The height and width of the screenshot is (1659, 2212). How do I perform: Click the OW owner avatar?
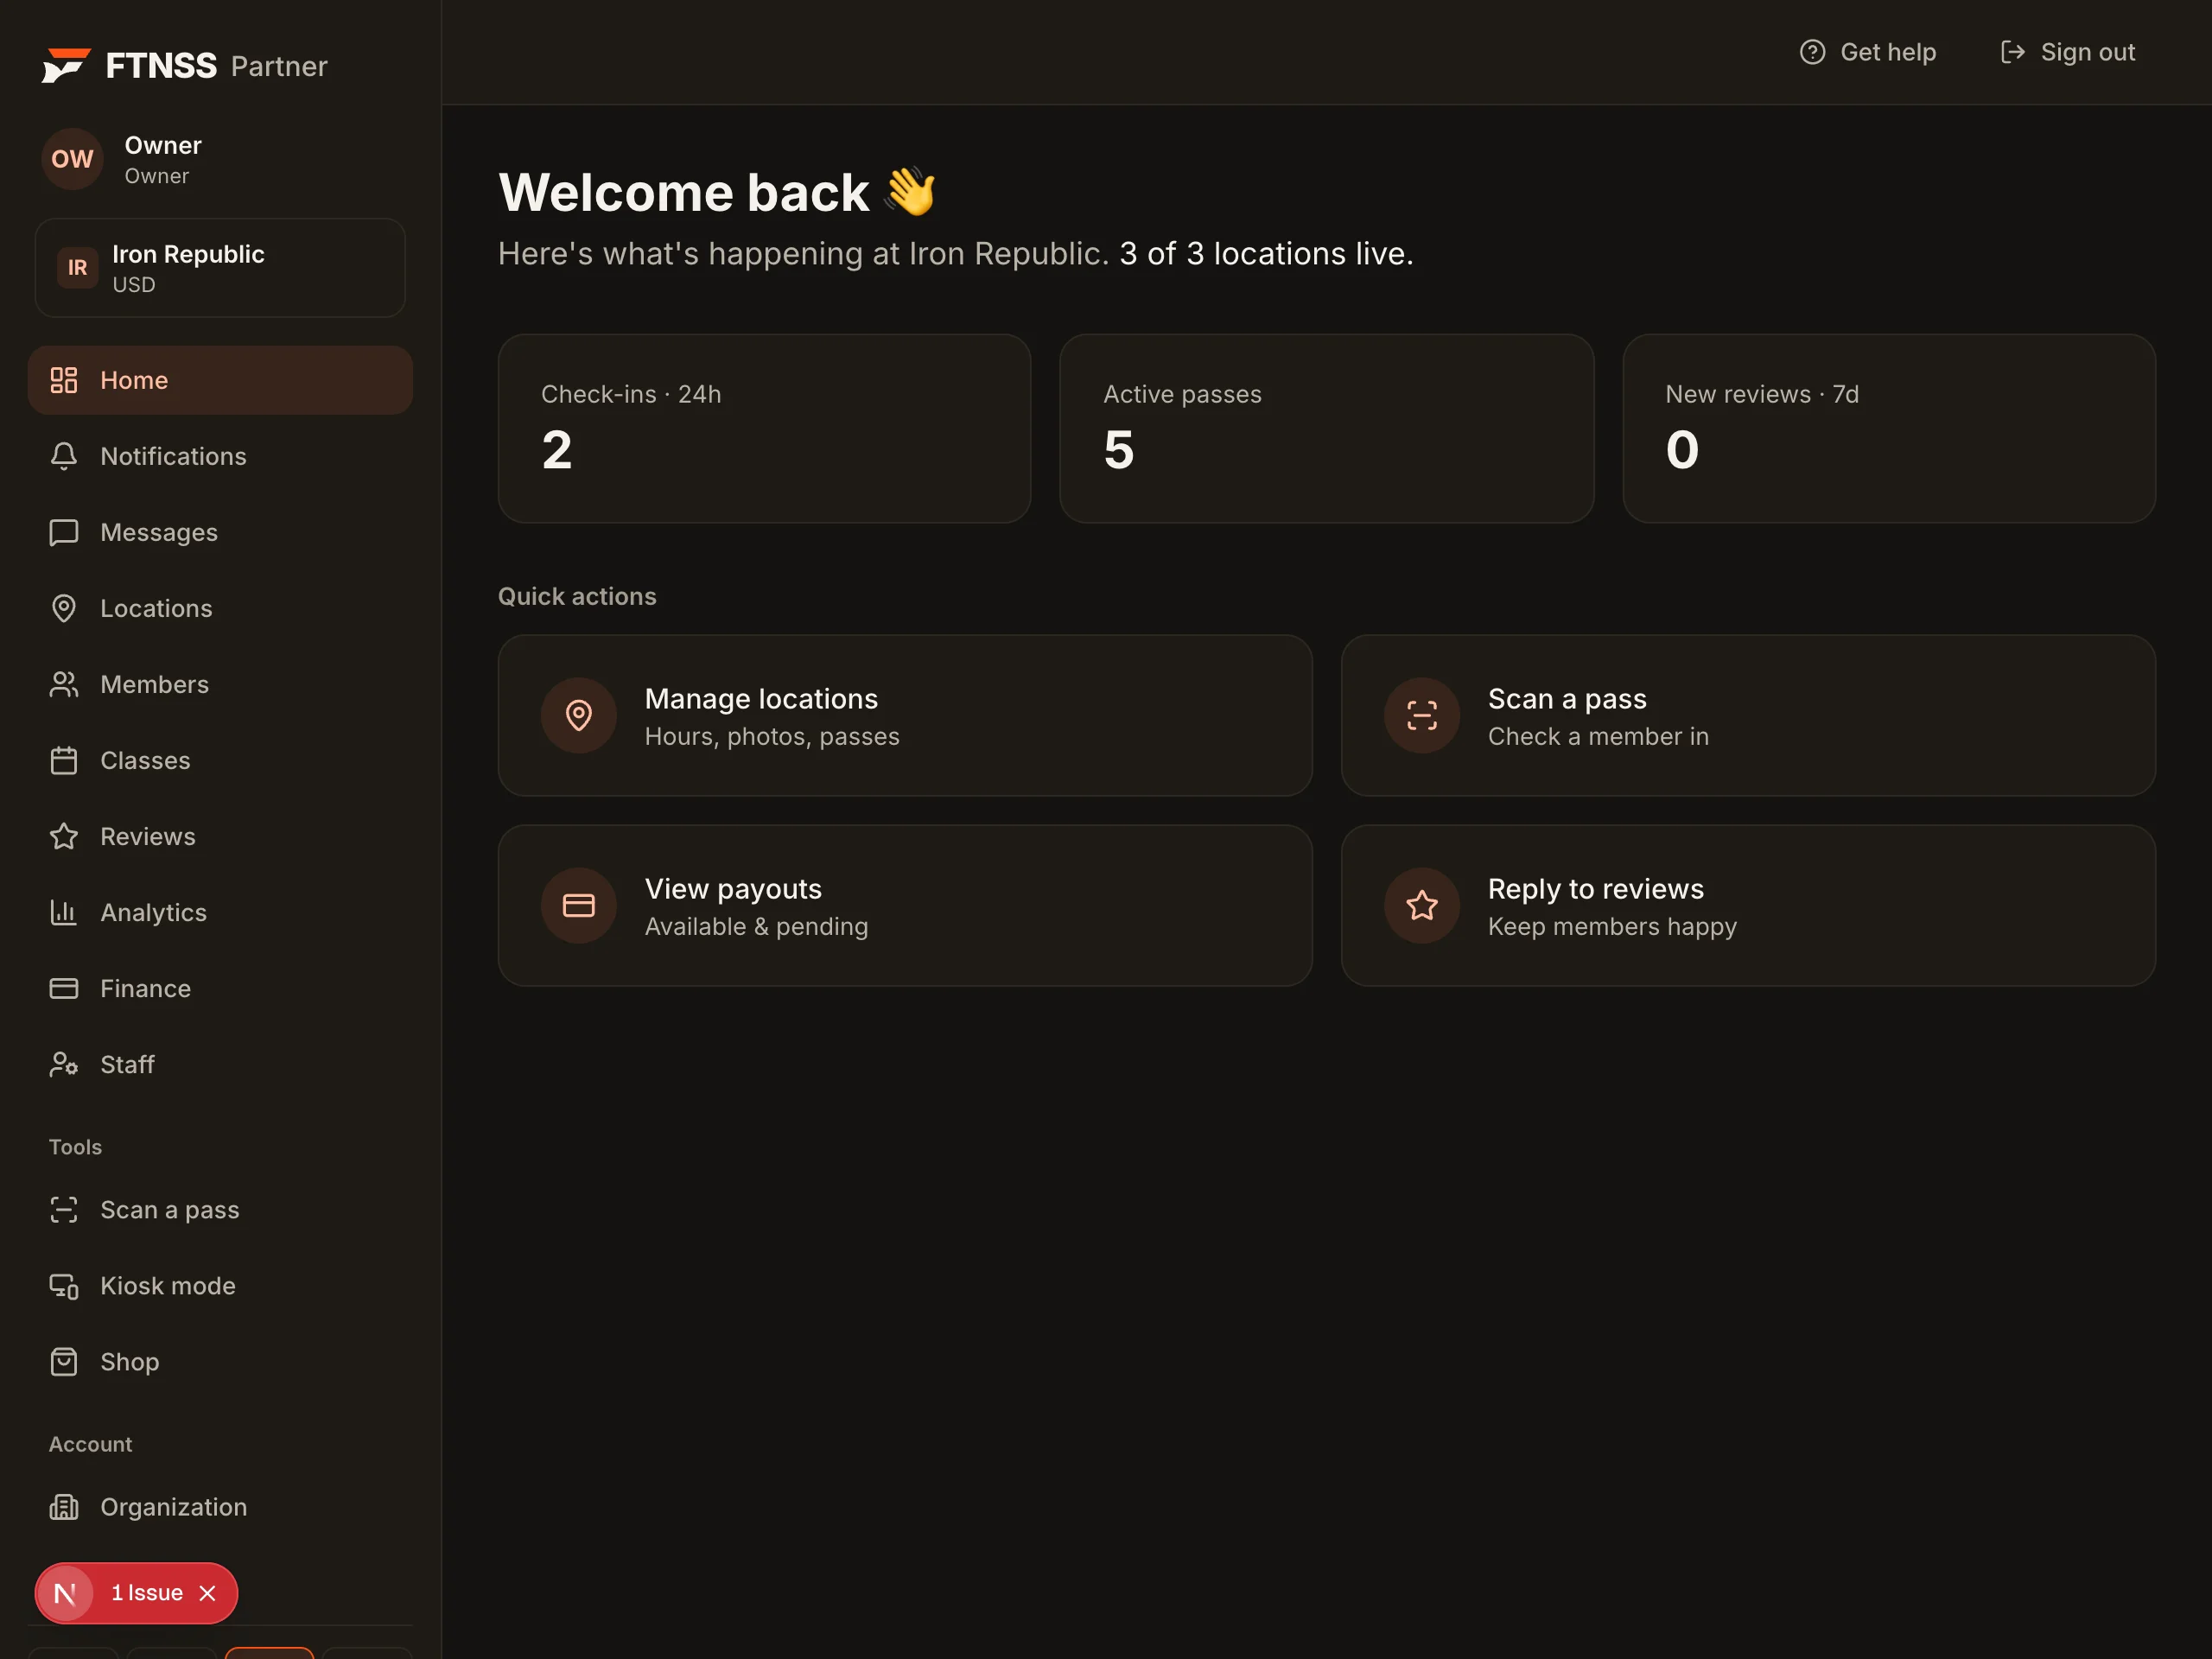[72, 159]
